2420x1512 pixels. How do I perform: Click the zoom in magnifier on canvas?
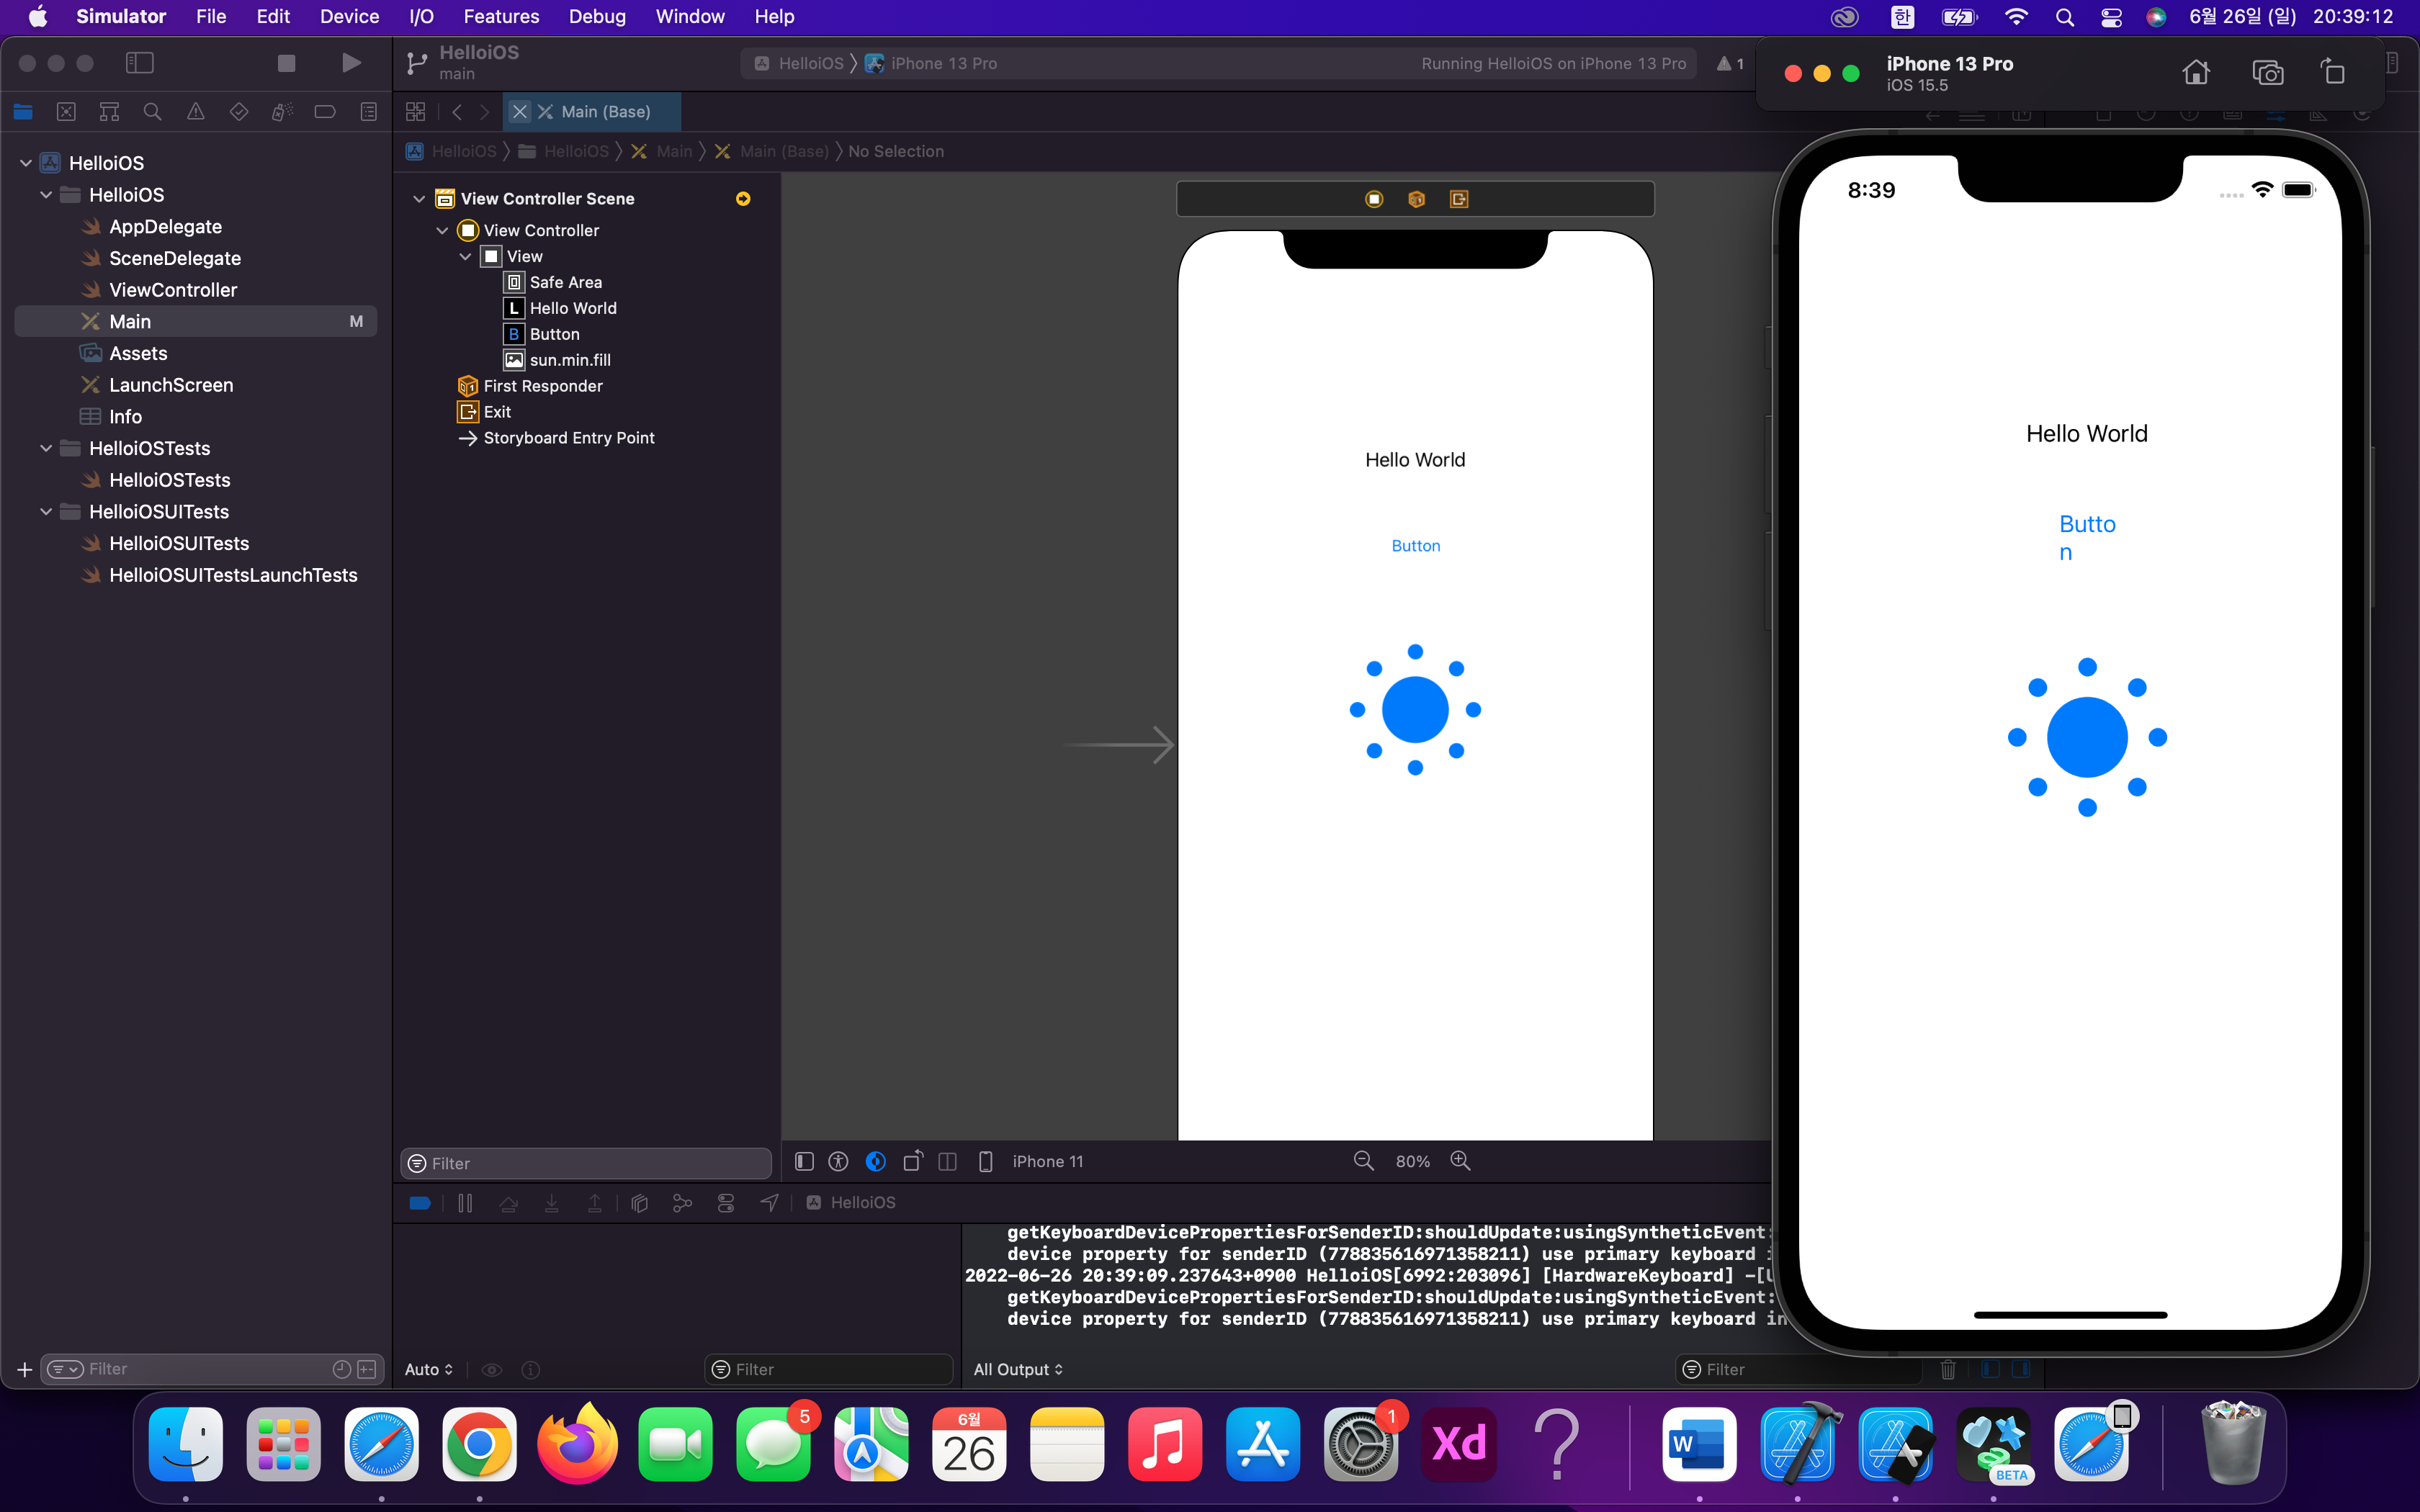[x=1460, y=1161]
